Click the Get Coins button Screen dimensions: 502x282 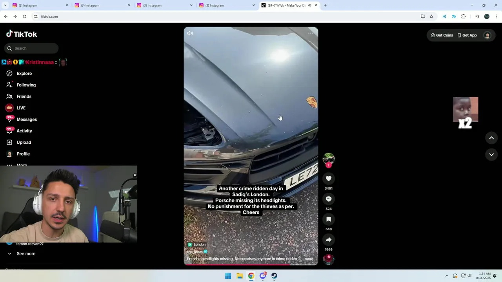[x=442, y=35]
